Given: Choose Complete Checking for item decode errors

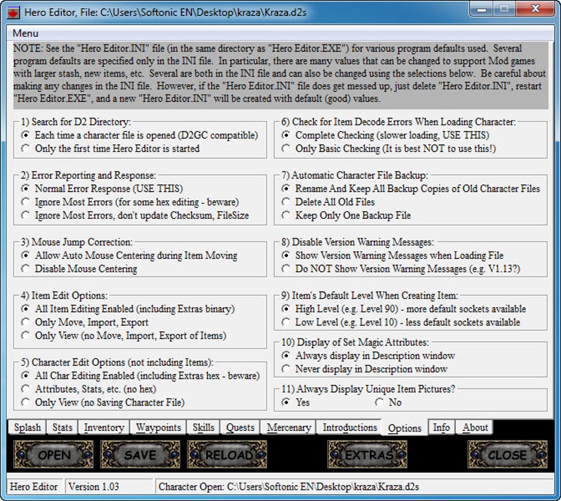Looking at the screenshot, I should [386, 135].
